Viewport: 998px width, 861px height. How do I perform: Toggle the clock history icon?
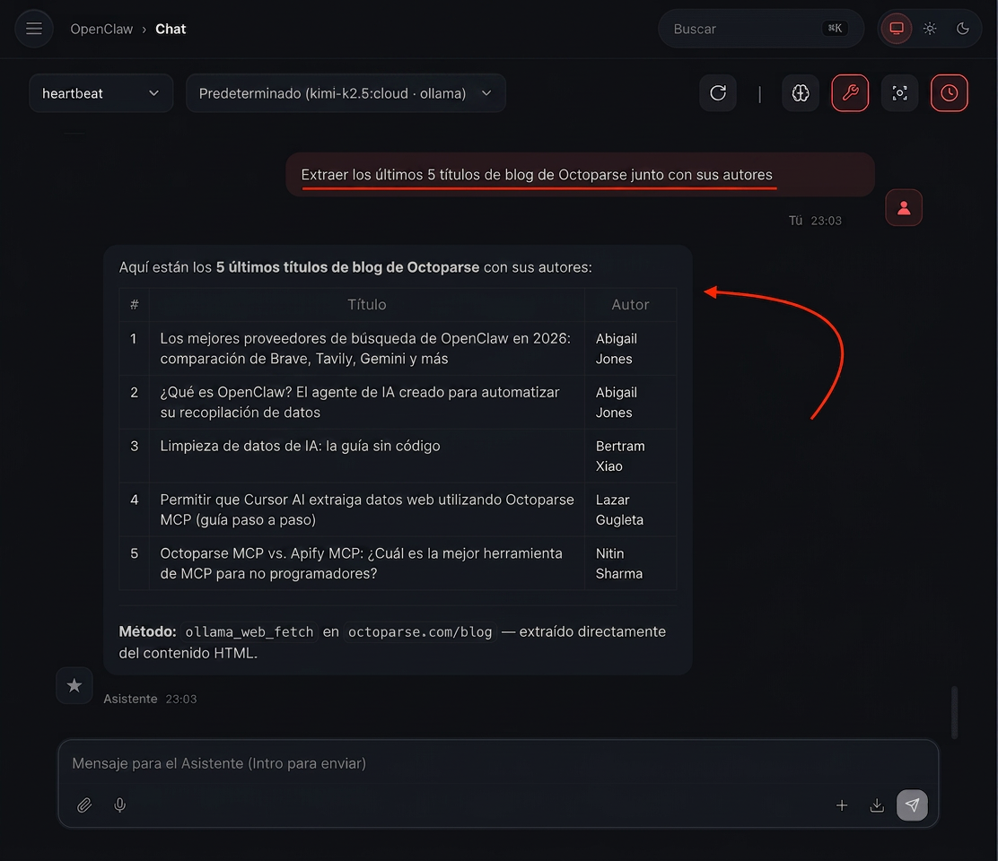pos(949,93)
